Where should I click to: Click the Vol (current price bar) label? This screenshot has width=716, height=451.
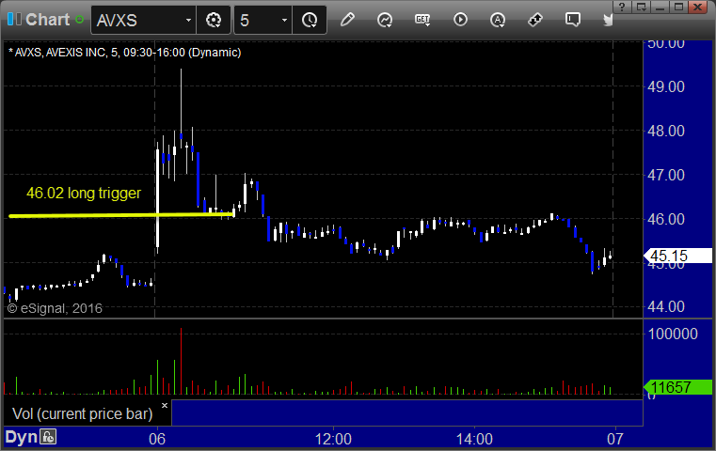pos(82,413)
